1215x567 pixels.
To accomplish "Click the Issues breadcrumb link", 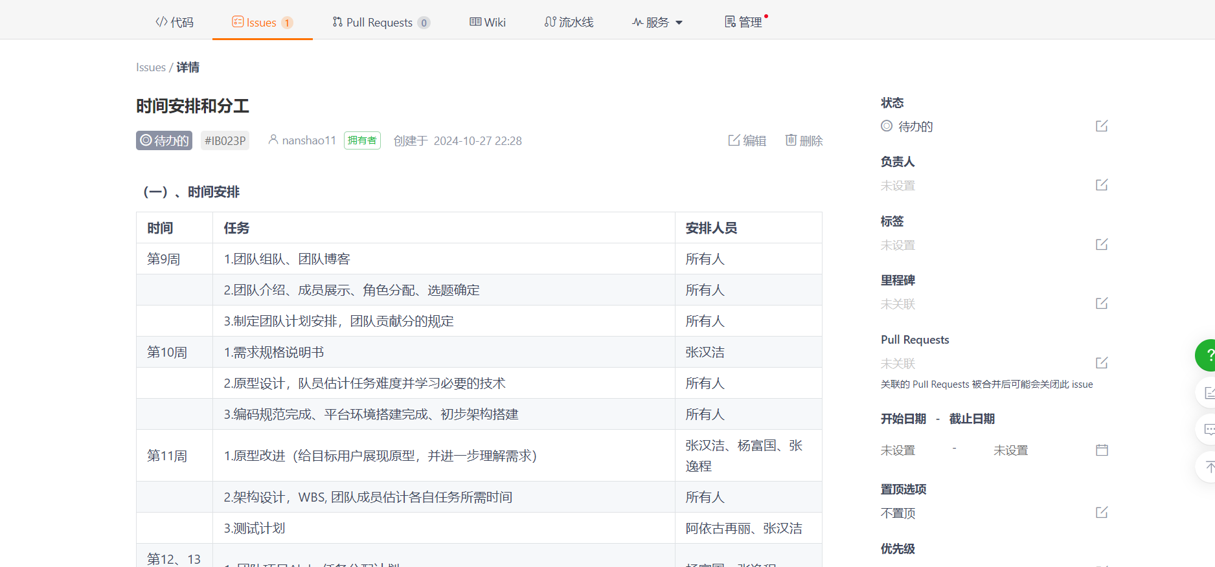I will pos(151,67).
